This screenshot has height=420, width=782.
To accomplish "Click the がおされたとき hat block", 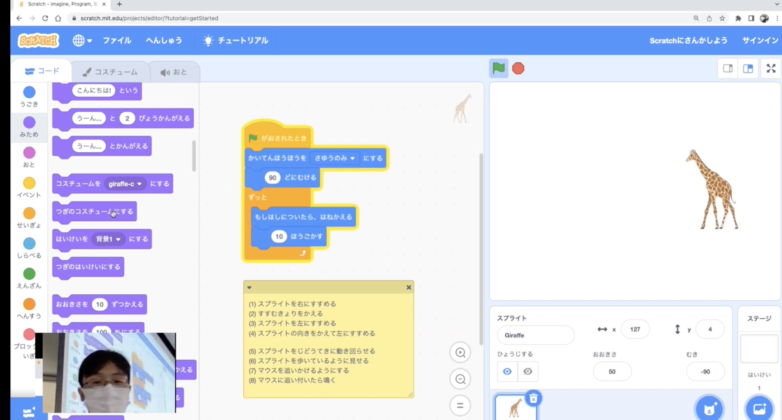I will [278, 137].
